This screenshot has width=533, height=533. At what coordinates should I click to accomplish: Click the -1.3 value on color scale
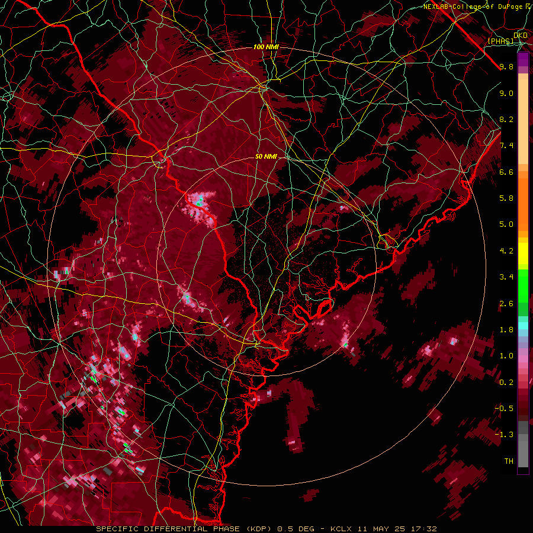tap(504, 435)
